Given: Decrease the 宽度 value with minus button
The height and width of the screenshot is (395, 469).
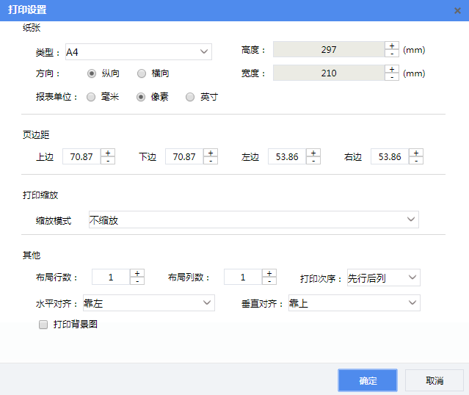Looking at the screenshot, I should point(392,77).
